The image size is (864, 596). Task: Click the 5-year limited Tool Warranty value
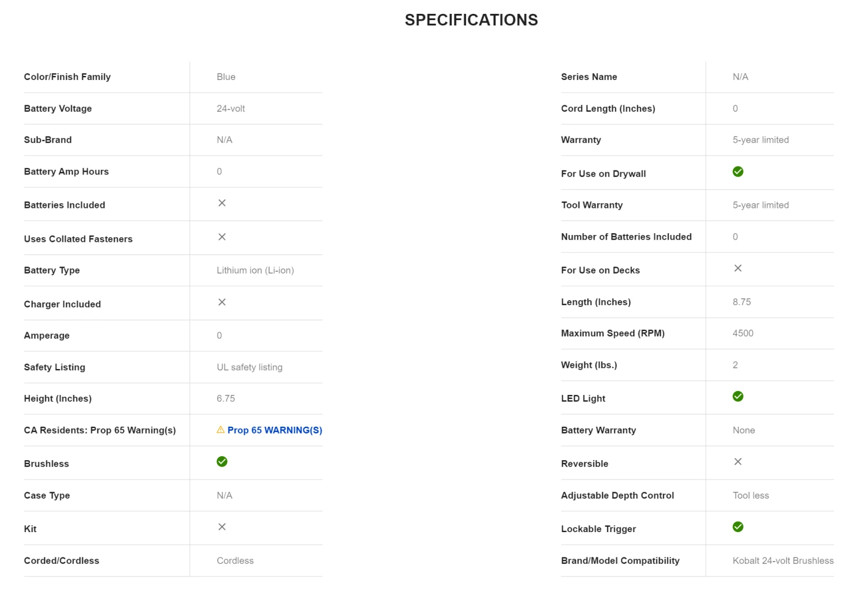760,205
